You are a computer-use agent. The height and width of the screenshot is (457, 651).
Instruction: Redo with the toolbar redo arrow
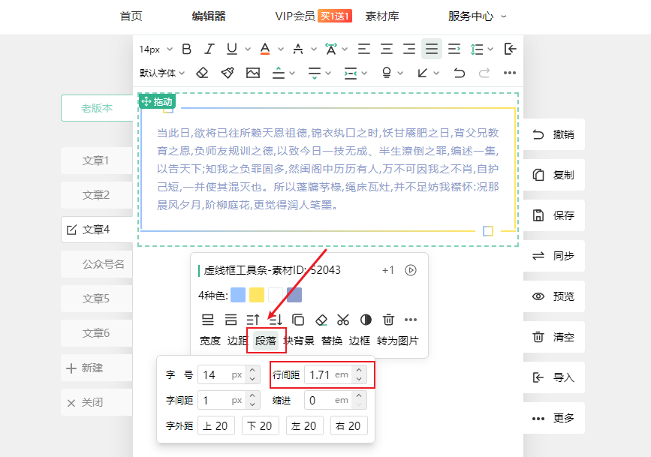click(484, 73)
